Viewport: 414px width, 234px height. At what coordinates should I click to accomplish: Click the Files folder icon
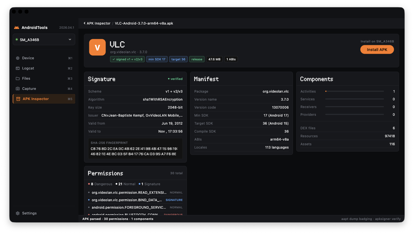point(18,79)
